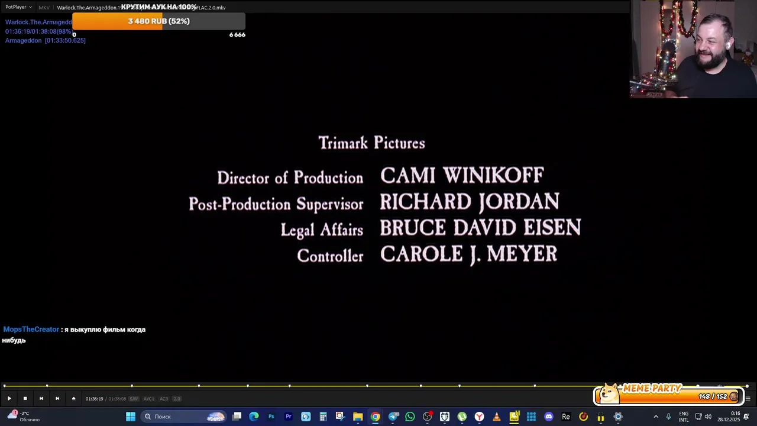Click the donation goal bar 3 480 RUB

click(158, 21)
